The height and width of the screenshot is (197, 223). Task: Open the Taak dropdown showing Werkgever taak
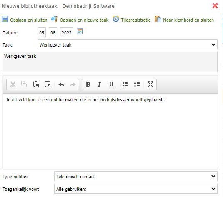(x=128, y=44)
